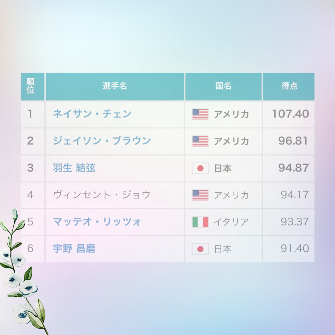
Task: Click the 得点 column header
Action: coord(289,87)
